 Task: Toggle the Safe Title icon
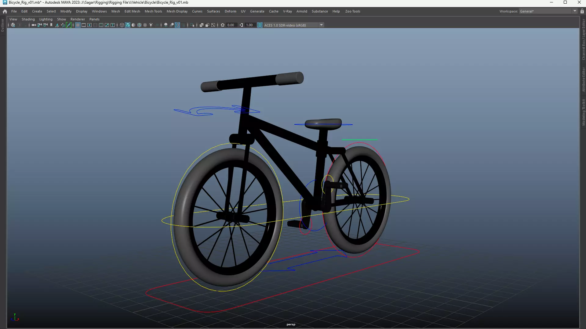point(113,25)
